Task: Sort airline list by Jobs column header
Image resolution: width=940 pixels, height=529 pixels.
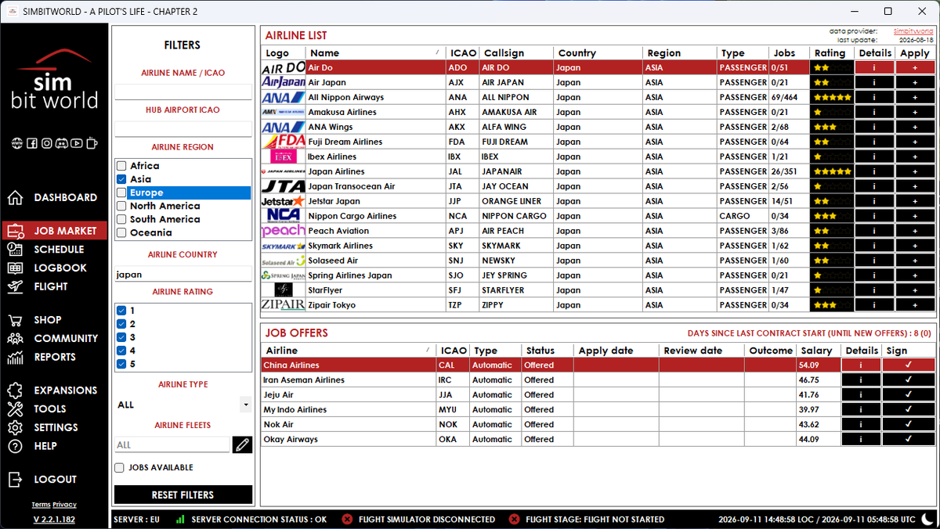Action: pyautogui.click(x=790, y=53)
